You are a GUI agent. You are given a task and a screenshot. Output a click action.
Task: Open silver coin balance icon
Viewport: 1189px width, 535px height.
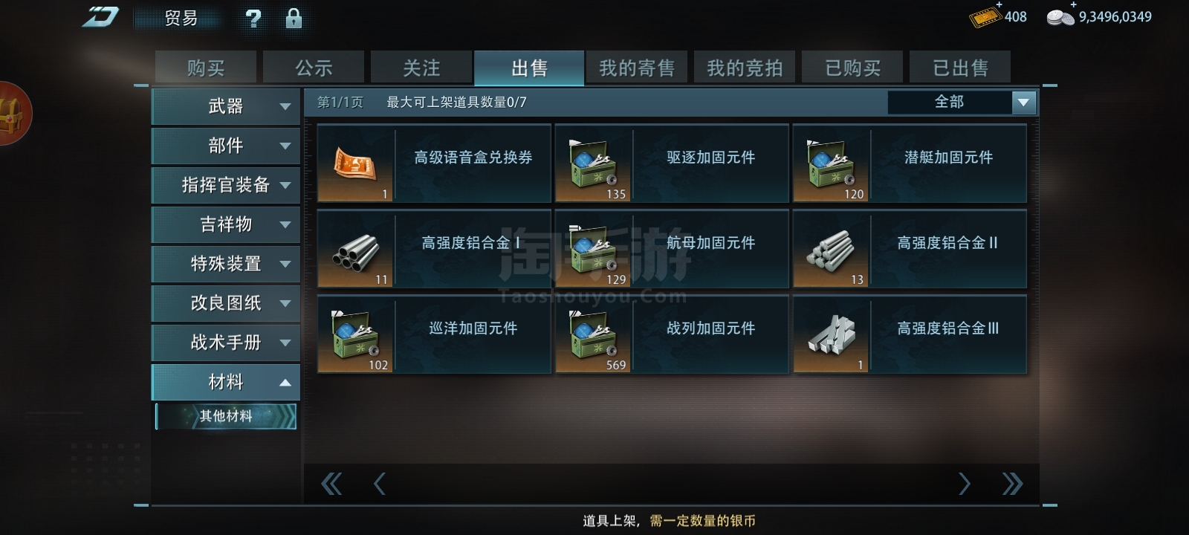tap(1060, 16)
